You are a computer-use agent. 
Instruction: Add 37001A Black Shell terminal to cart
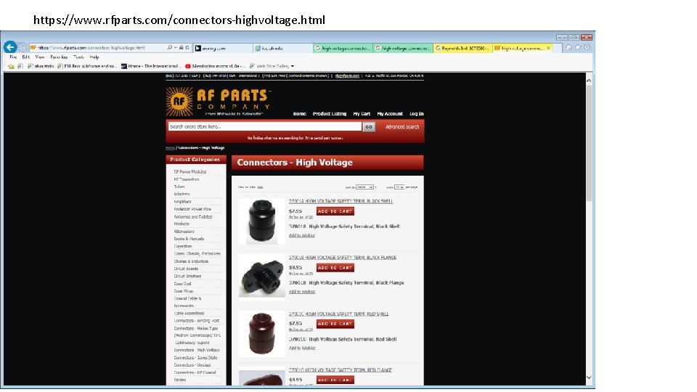tap(335, 211)
